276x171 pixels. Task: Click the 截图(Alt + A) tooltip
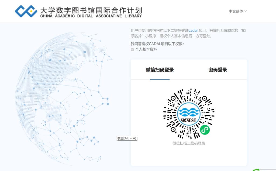(x=127, y=138)
